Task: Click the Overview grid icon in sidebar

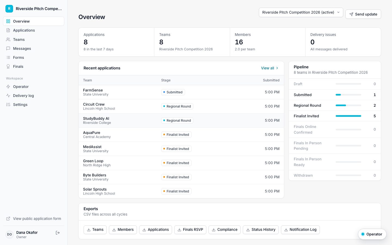Action: pos(8,21)
